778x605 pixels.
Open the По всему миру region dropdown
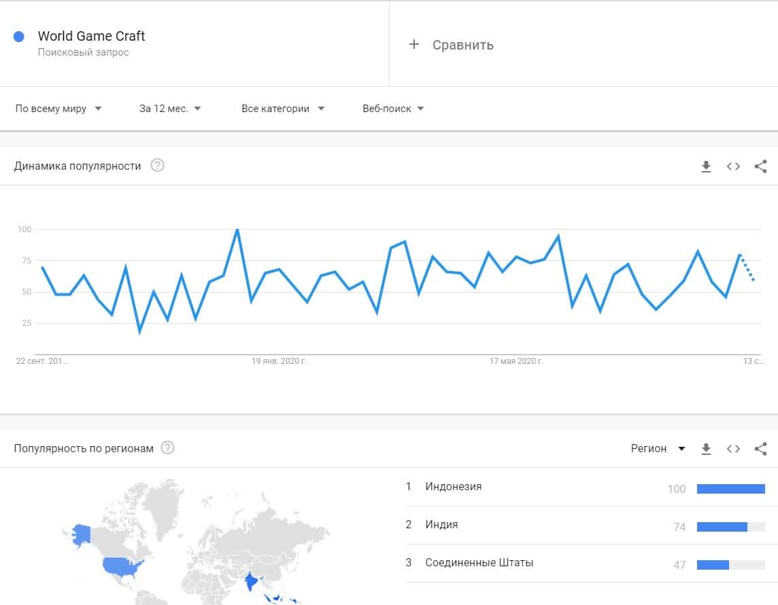(x=58, y=109)
